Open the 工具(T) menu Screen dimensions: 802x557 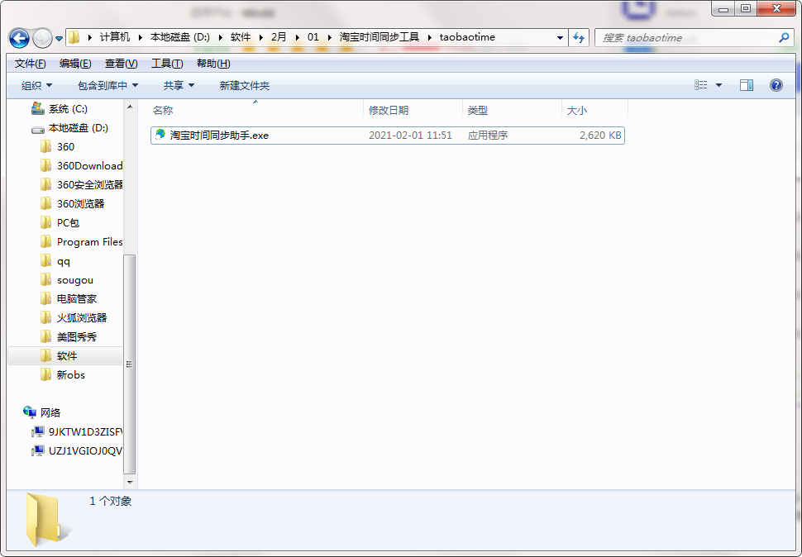pyautogui.click(x=167, y=64)
